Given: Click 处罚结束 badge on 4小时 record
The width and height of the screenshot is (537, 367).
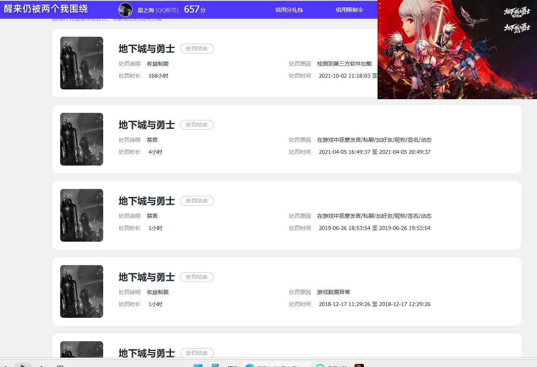Looking at the screenshot, I should [x=197, y=125].
